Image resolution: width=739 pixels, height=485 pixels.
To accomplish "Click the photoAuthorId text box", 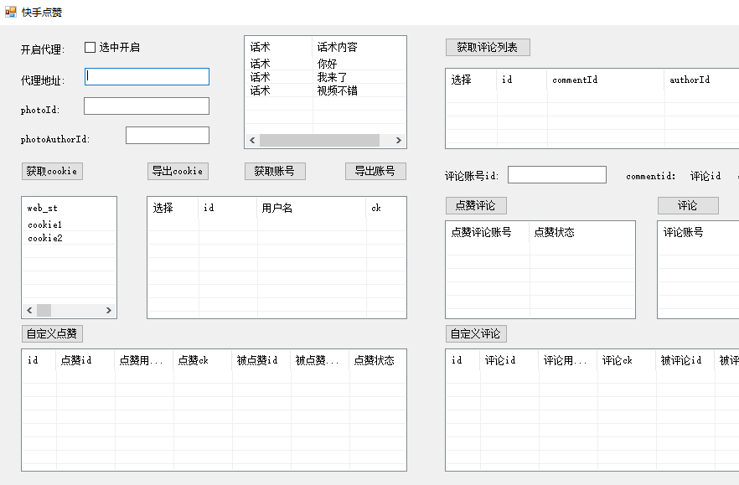I will [x=168, y=135].
